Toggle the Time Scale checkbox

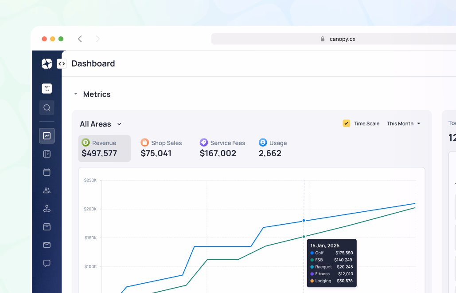pos(347,123)
